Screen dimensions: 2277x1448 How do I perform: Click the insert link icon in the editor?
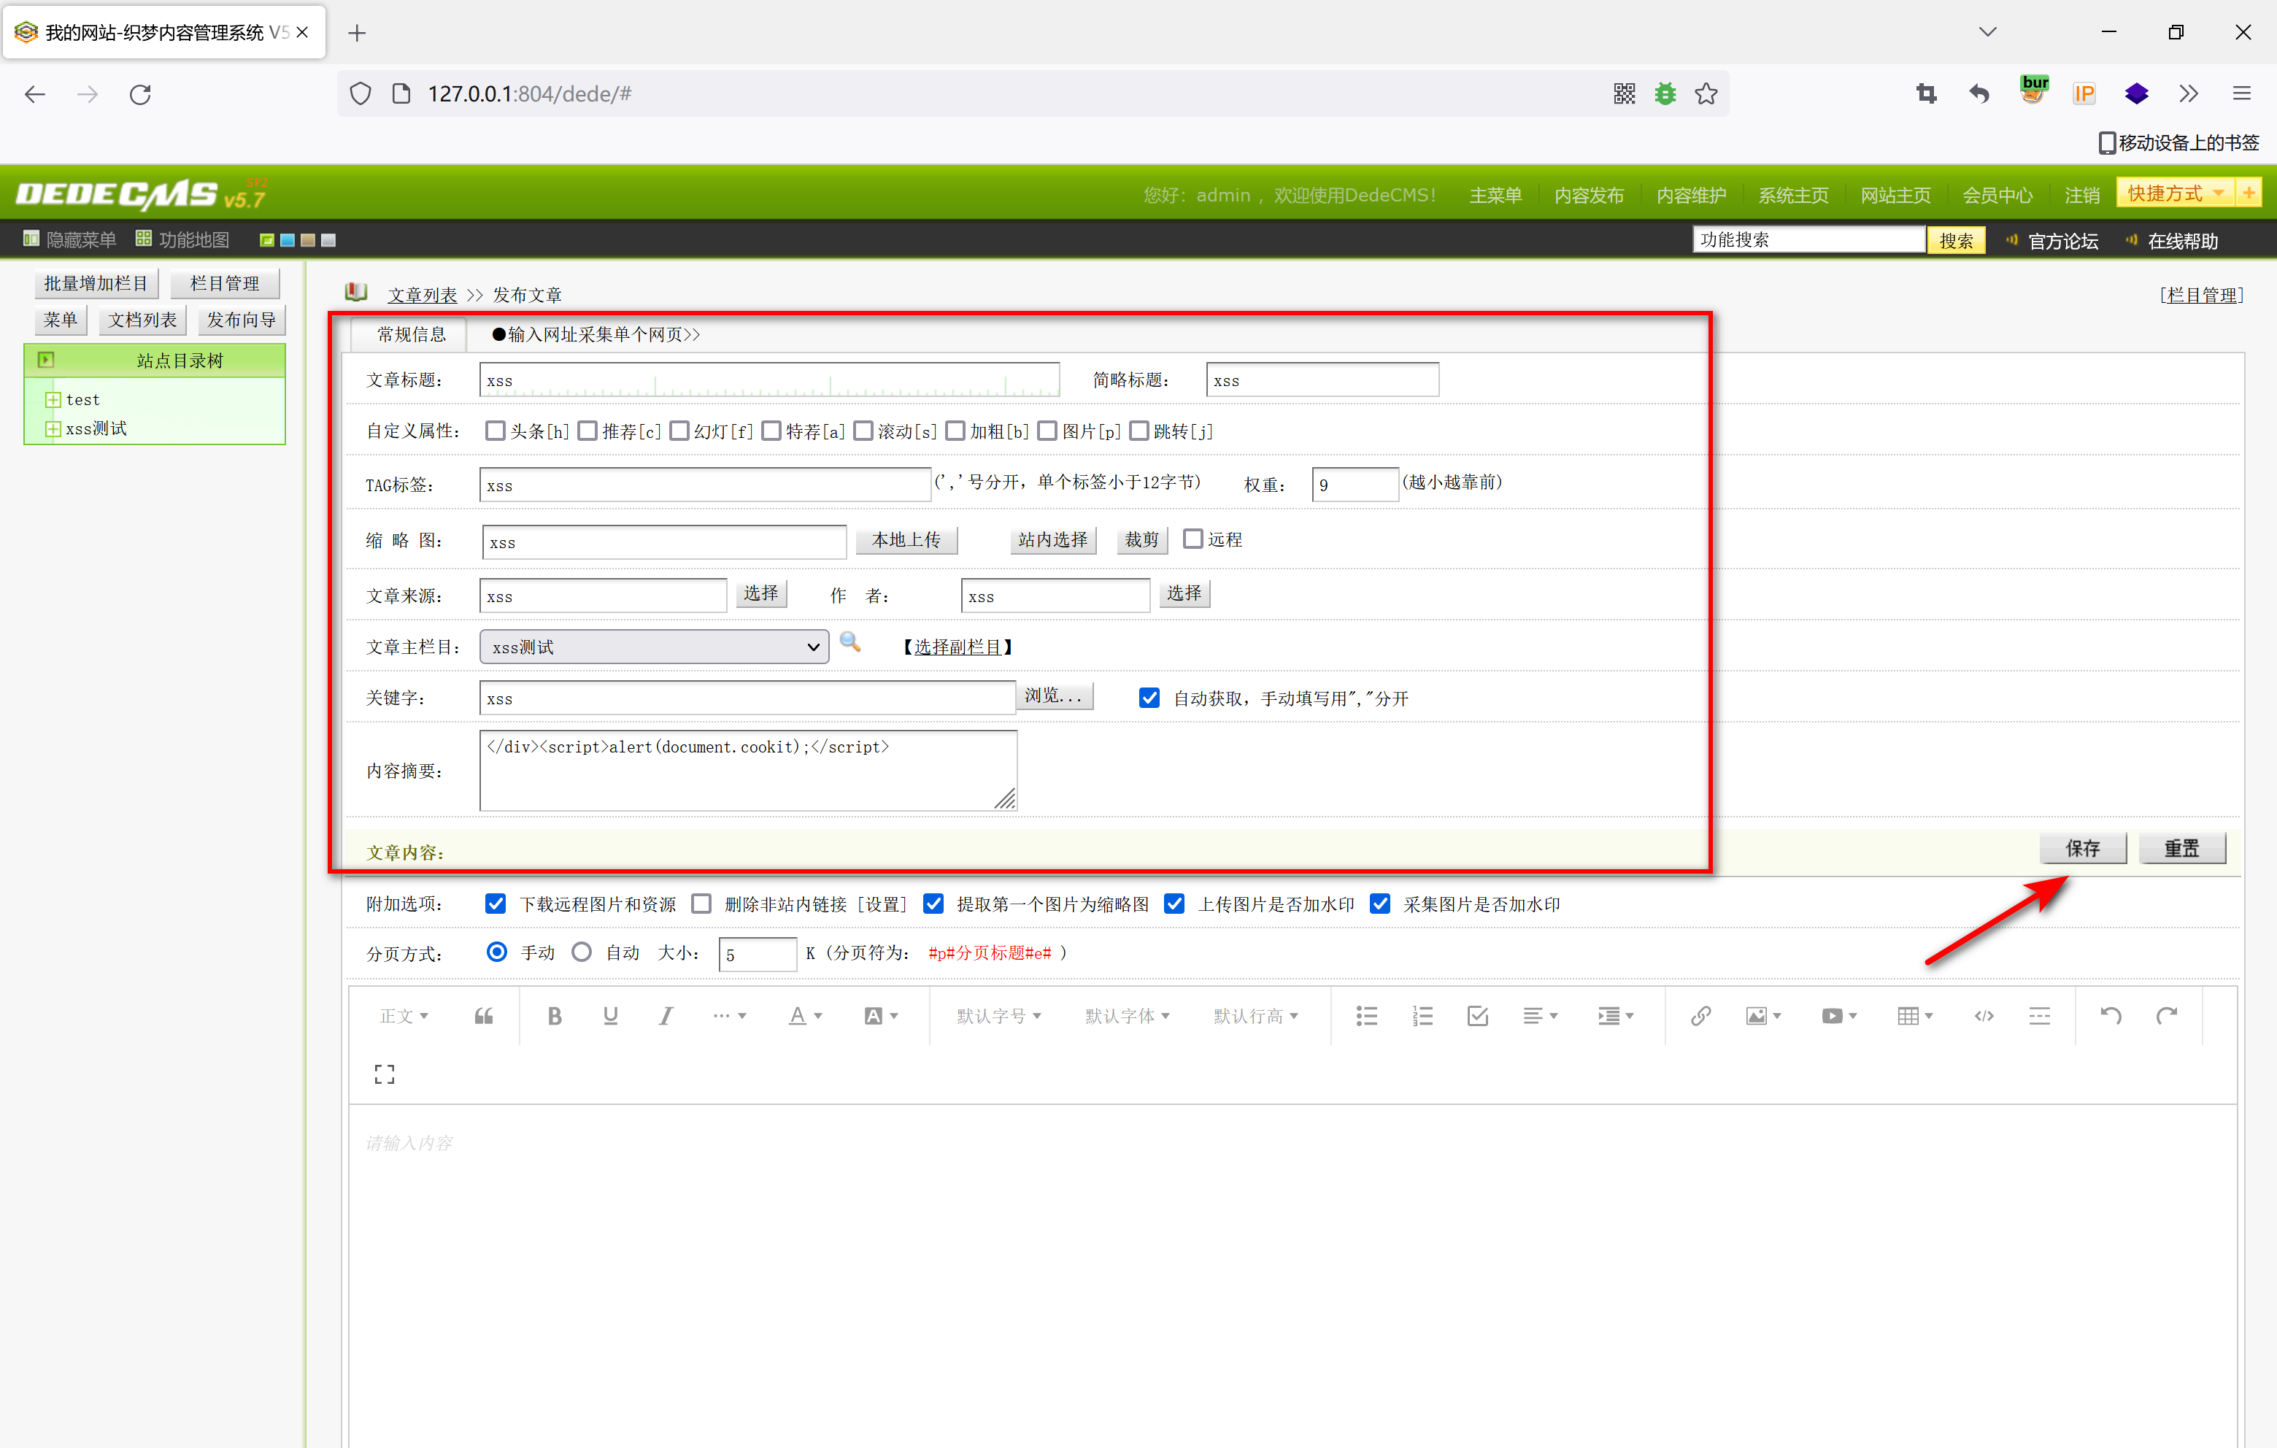(x=1700, y=1016)
